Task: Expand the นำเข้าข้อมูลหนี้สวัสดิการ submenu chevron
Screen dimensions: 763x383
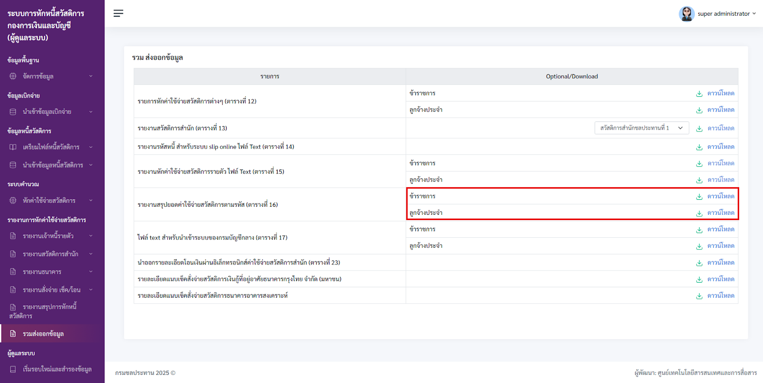Action: click(91, 165)
